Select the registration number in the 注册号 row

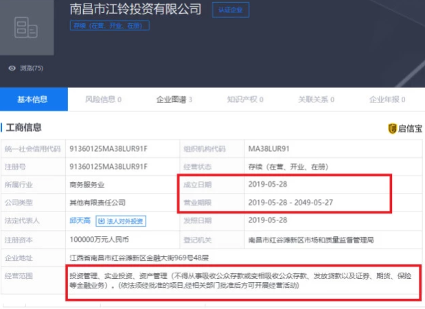(x=108, y=167)
